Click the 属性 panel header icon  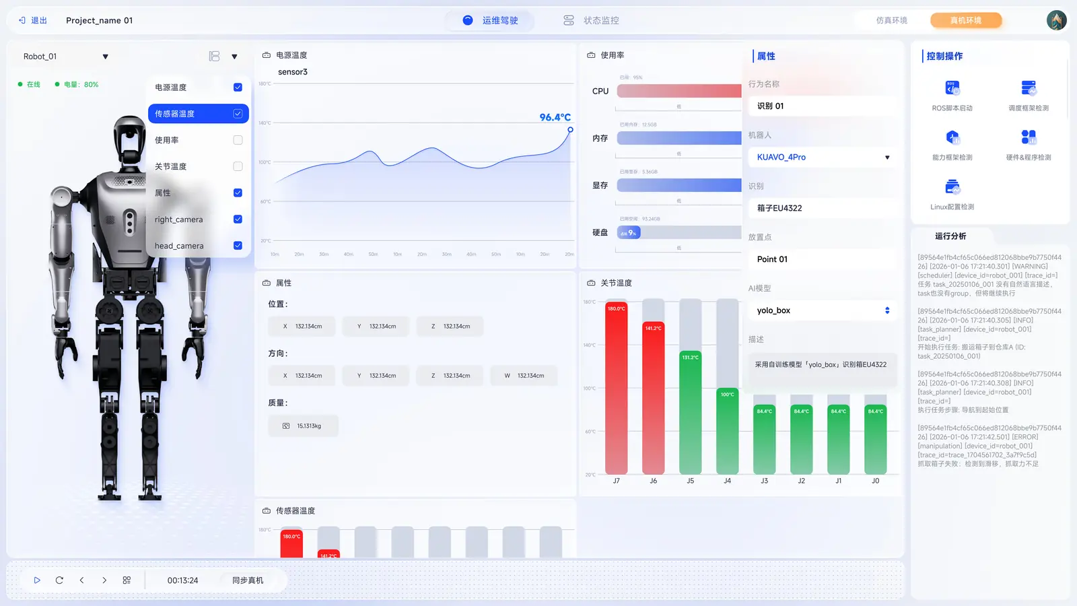pyautogui.click(x=266, y=283)
